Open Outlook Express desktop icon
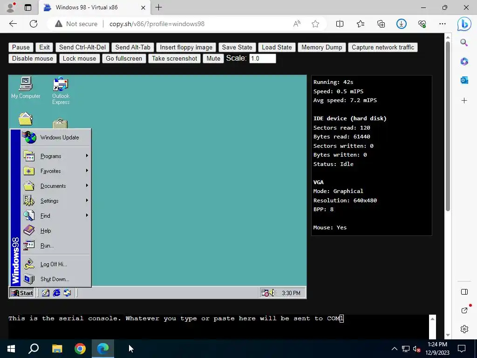The width and height of the screenshot is (477, 358). pyautogui.click(x=61, y=91)
